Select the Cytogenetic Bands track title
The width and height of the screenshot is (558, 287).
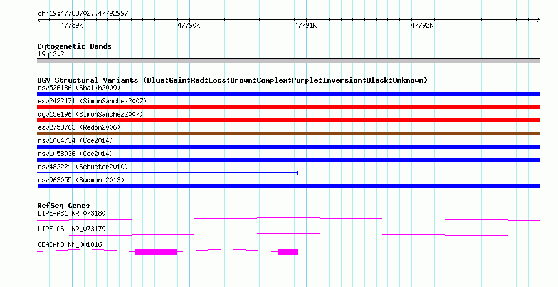pyautogui.click(x=75, y=46)
